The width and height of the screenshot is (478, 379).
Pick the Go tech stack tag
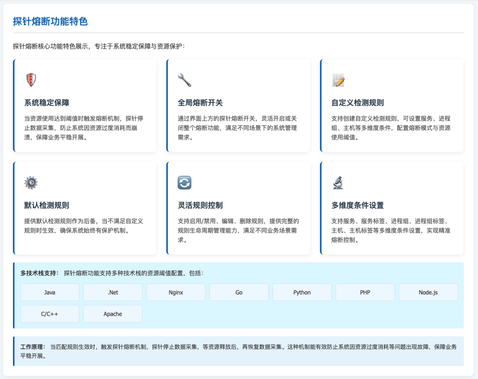coord(239,292)
